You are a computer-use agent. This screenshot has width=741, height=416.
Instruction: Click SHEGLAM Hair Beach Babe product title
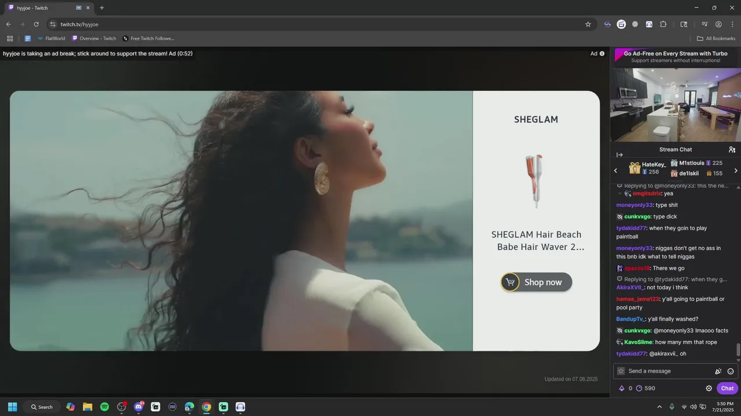pyautogui.click(x=537, y=240)
